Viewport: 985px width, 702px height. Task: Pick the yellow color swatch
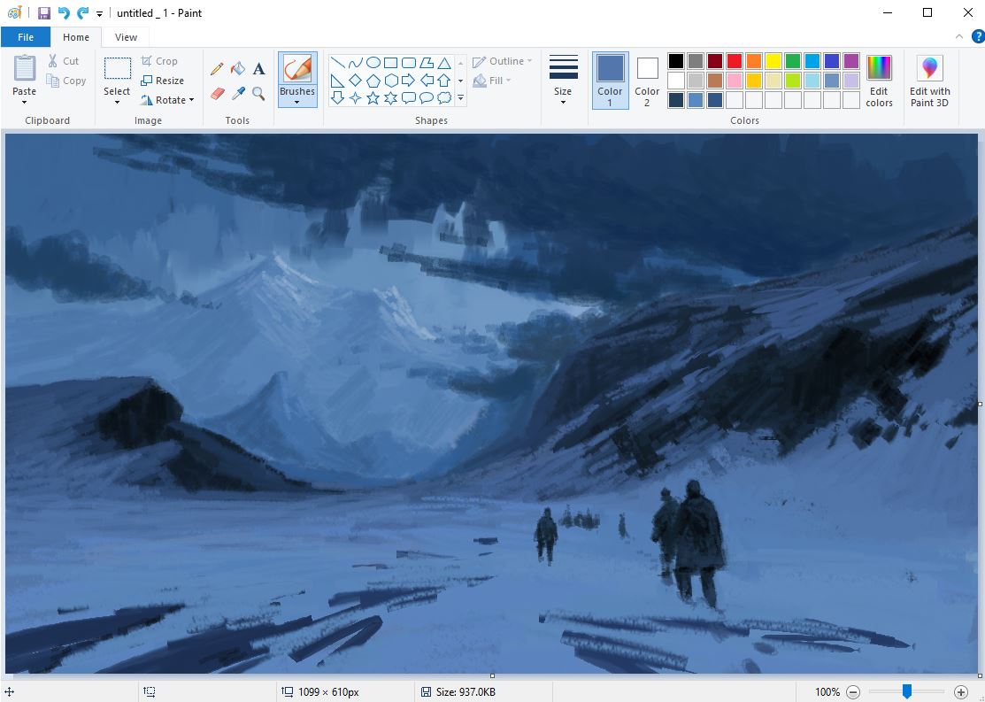coord(773,61)
